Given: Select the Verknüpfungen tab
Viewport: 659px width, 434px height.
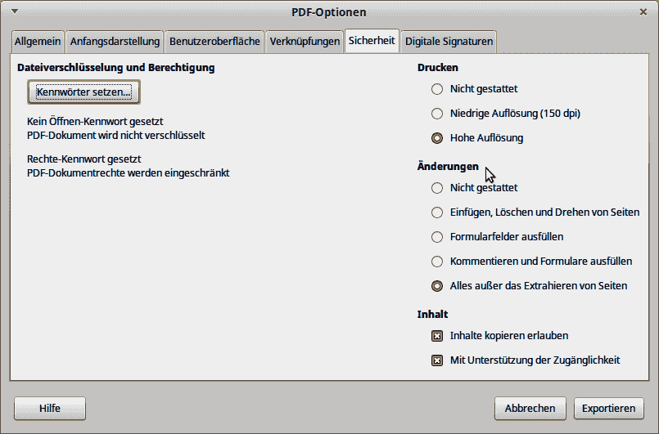Looking at the screenshot, I should (x=305, y=42).
